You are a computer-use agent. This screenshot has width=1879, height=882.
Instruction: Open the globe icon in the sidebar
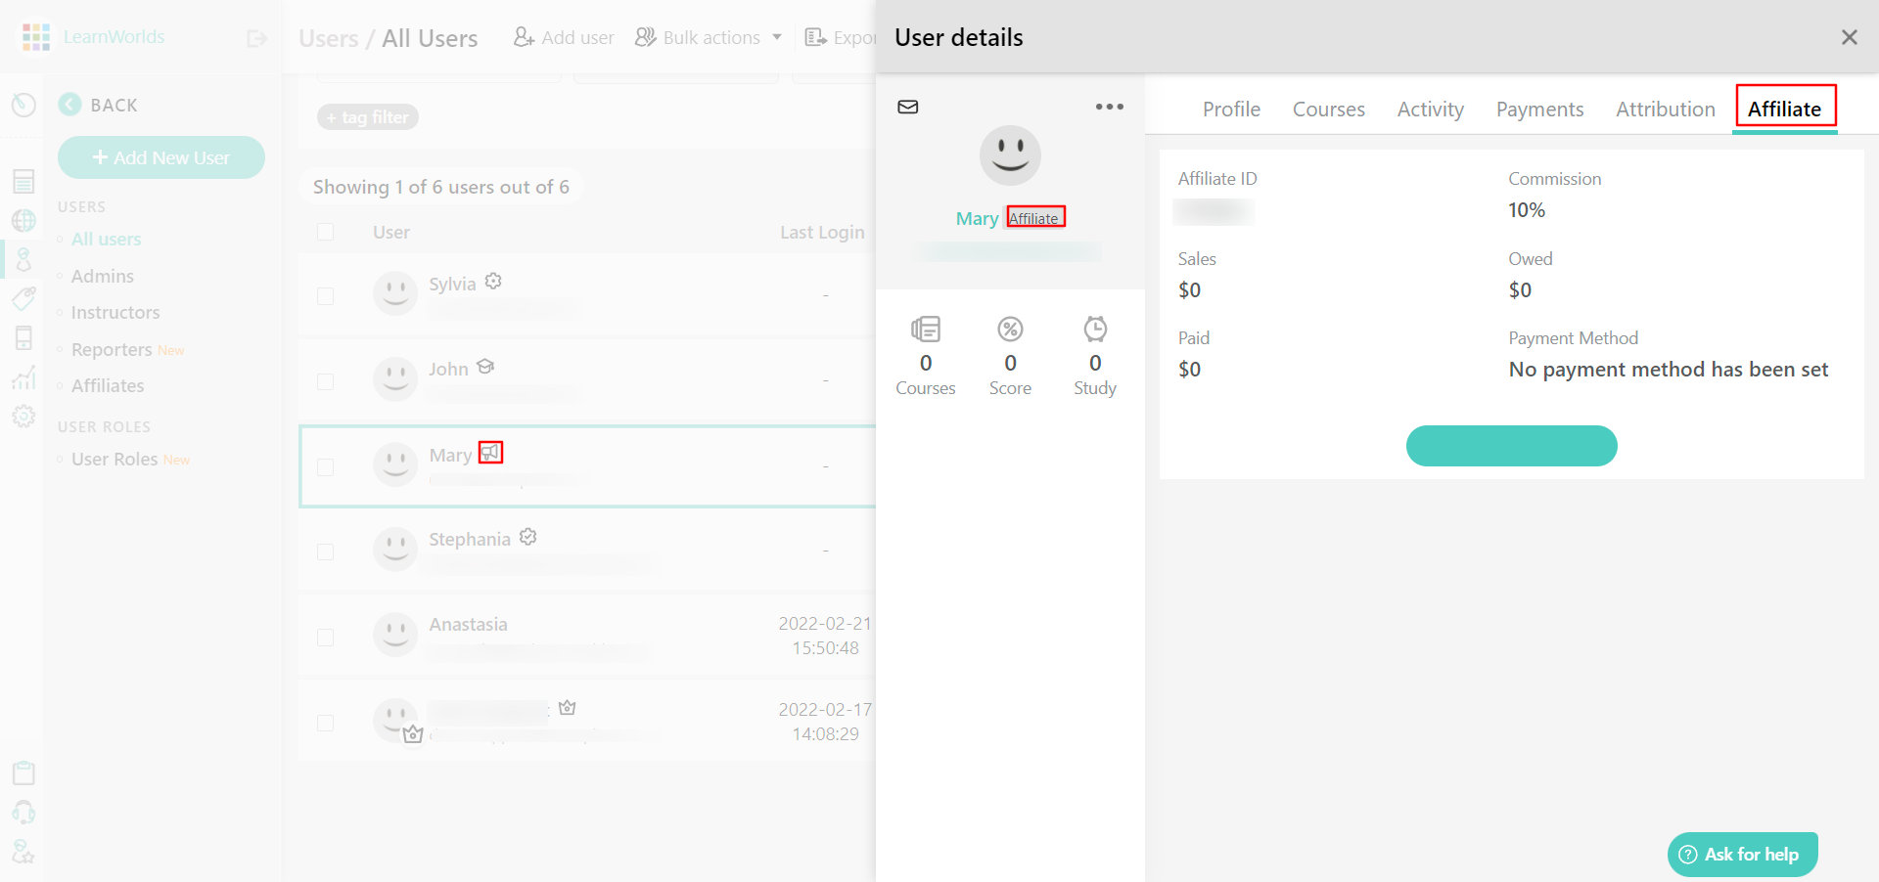tap(23, 221)
